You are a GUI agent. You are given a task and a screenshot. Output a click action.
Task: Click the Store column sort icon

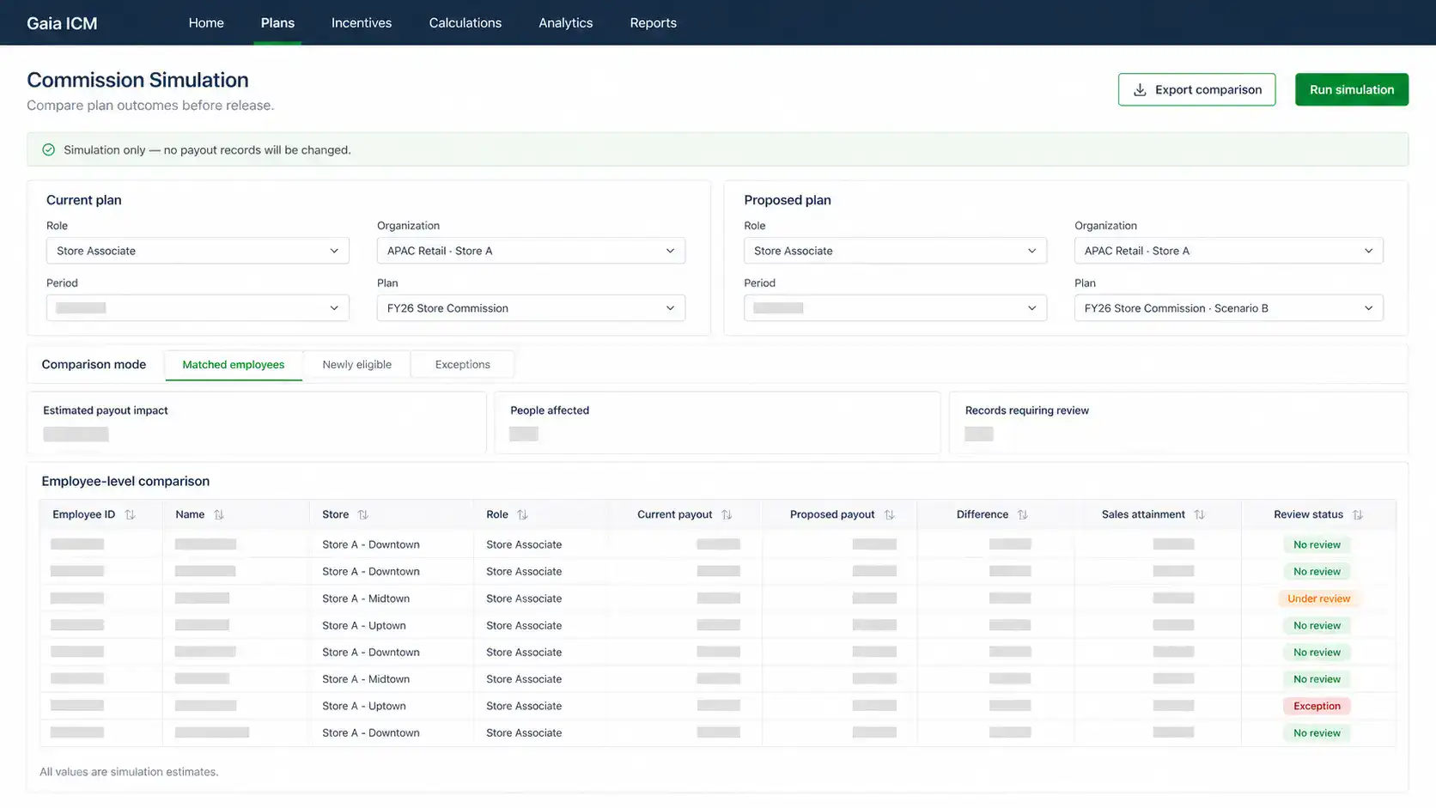[363, 514]
